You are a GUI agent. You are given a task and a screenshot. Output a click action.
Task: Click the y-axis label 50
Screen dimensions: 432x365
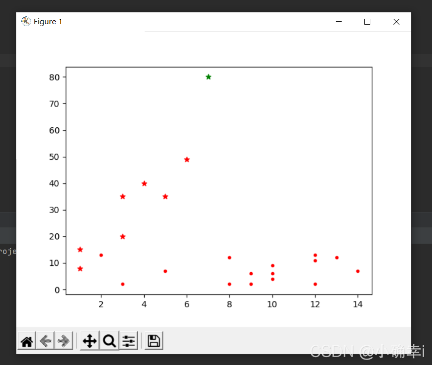point(54,157)
